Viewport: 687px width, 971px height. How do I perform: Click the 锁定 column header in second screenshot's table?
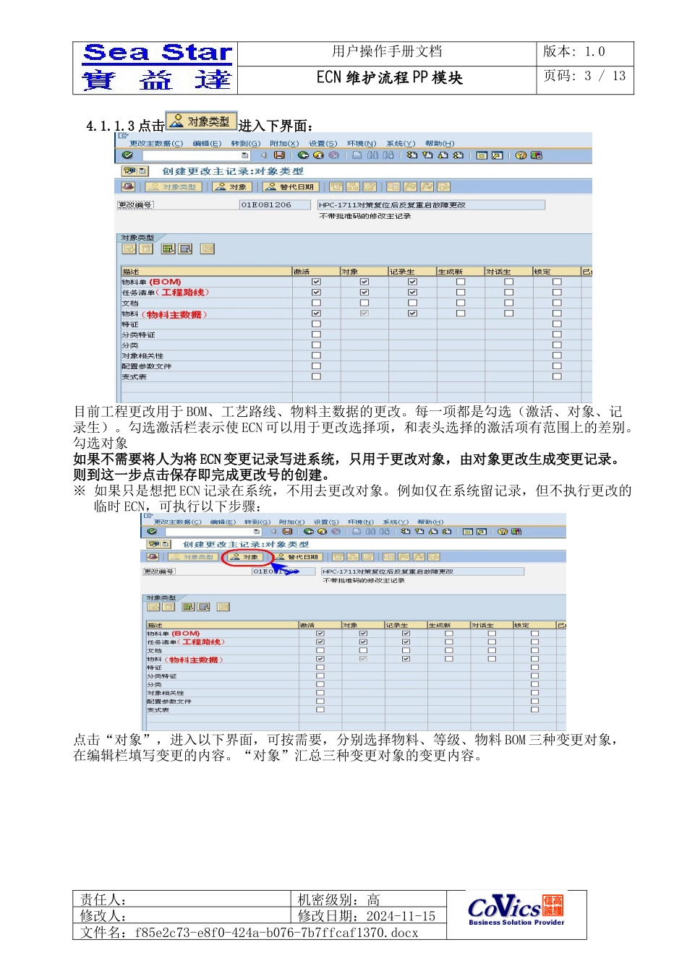(x=534, y=625)
